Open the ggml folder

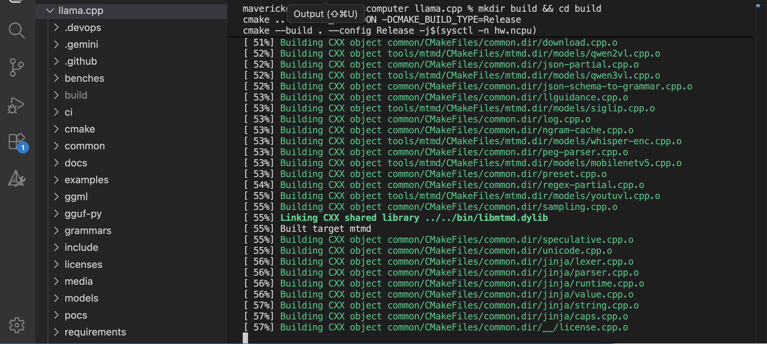(76, 197)
